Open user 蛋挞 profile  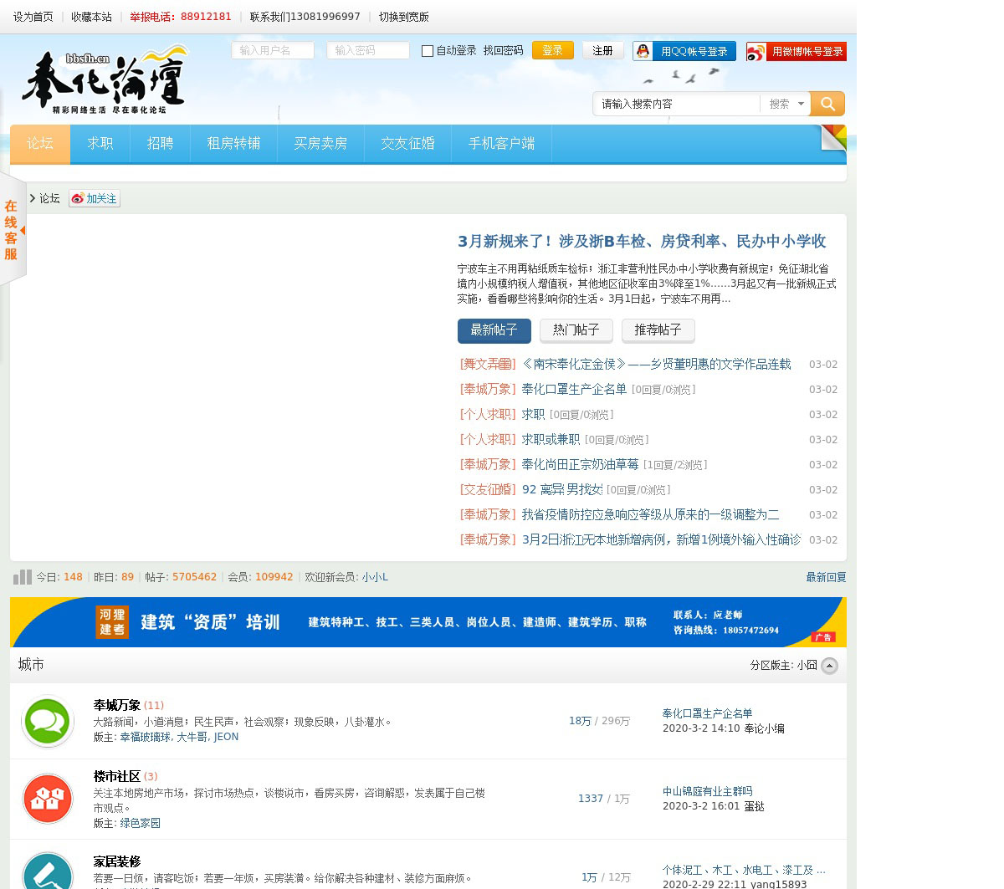click(754, 806)
